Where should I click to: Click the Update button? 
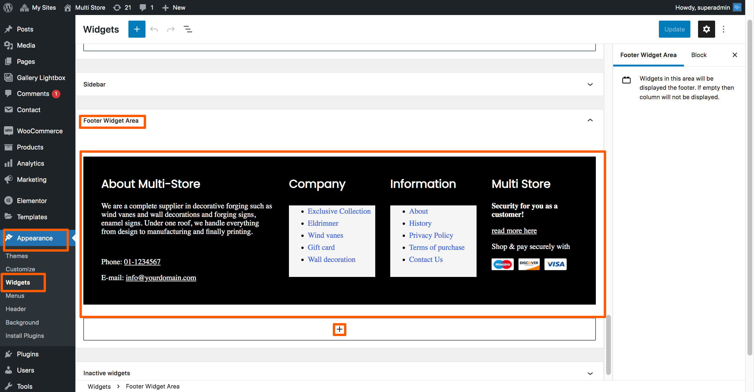674,29
